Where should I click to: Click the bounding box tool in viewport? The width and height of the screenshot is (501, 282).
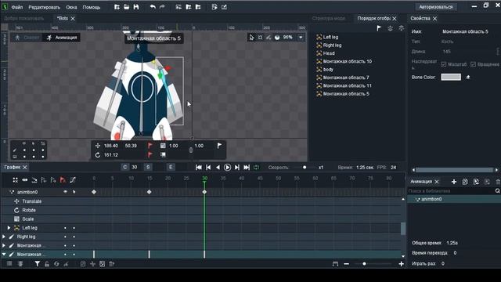point(260,38)
